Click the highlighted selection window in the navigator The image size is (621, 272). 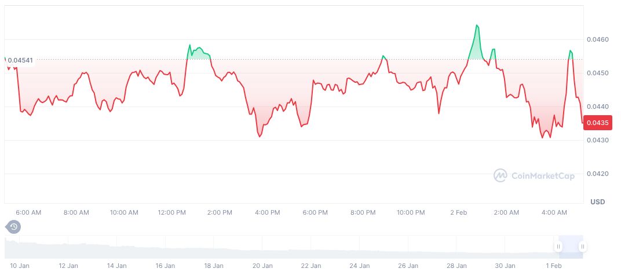click(x=571, y=247)
